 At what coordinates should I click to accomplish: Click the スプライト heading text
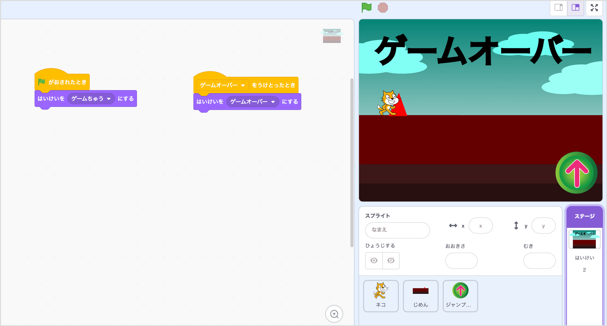pyautogui.click(x=378, y=216)
